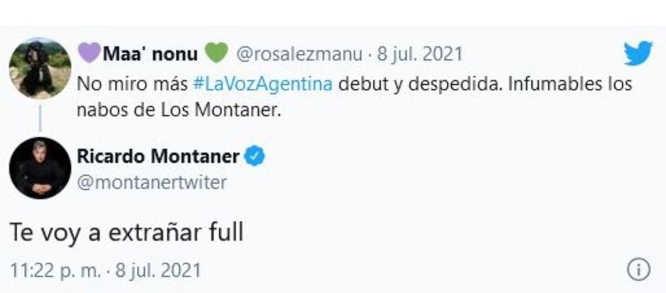666x293 pixels.
Task: Open Ricardo Montaner's profile picture
Action: click(40, 168)
